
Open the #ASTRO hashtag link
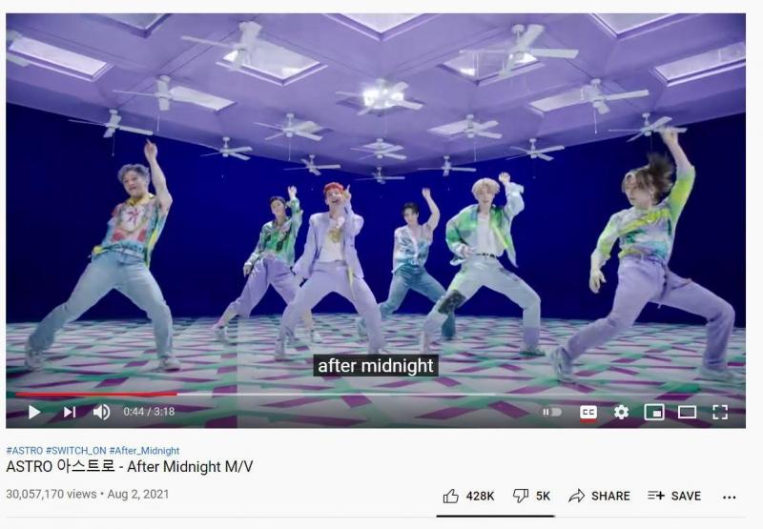point(25,451)
